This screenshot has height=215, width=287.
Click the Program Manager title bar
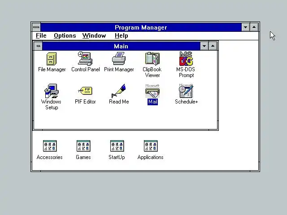tap(141, 27)
